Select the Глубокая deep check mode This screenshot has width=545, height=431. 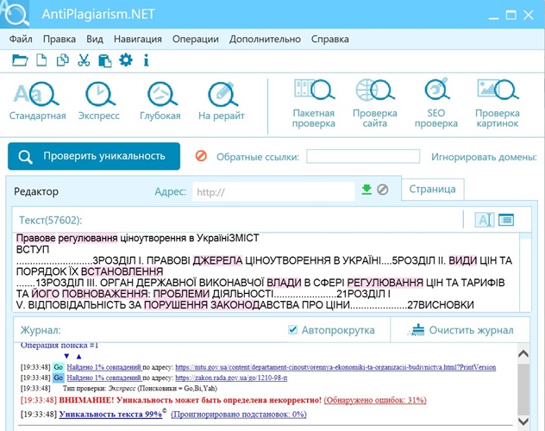coord(160,94)
